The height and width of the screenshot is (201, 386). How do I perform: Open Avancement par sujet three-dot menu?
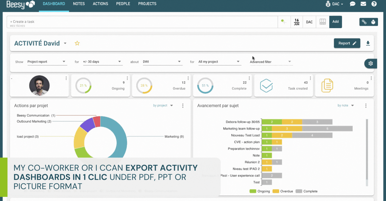tap(366, 105)
